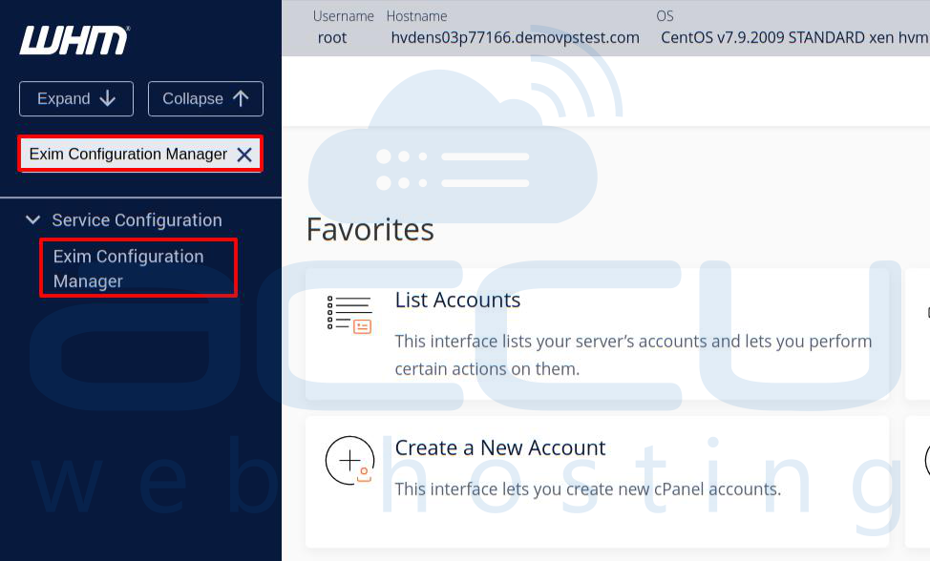Open Exim Configuration Manager from the sidebar
The width and height of the screenshot is (930, 561).
click(129, 268)
